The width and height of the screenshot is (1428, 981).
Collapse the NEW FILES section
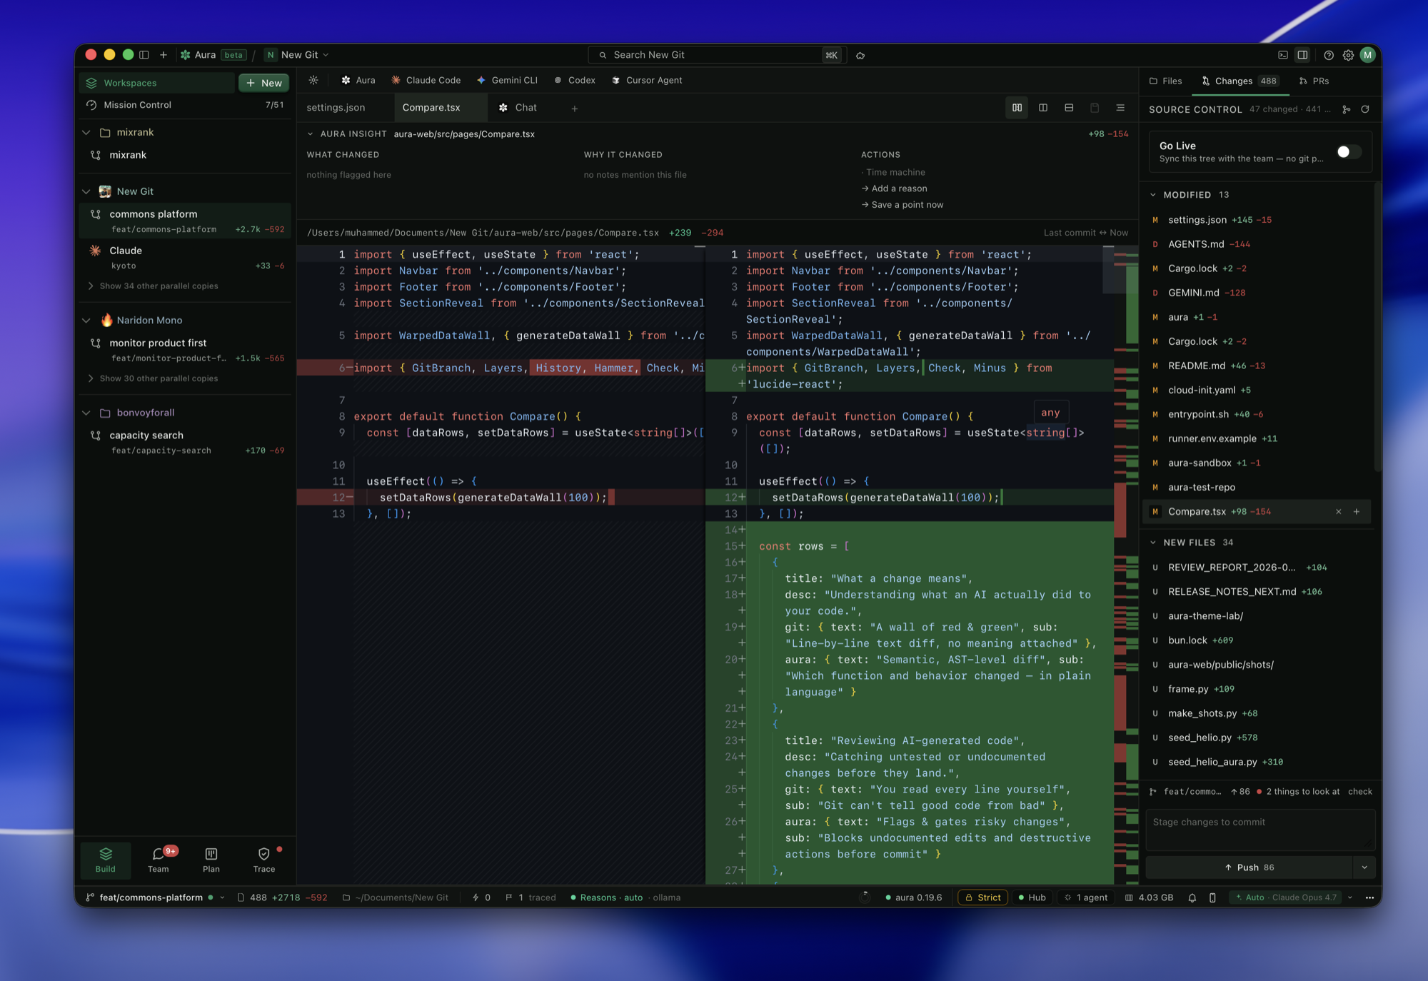tap(1153, 543)
